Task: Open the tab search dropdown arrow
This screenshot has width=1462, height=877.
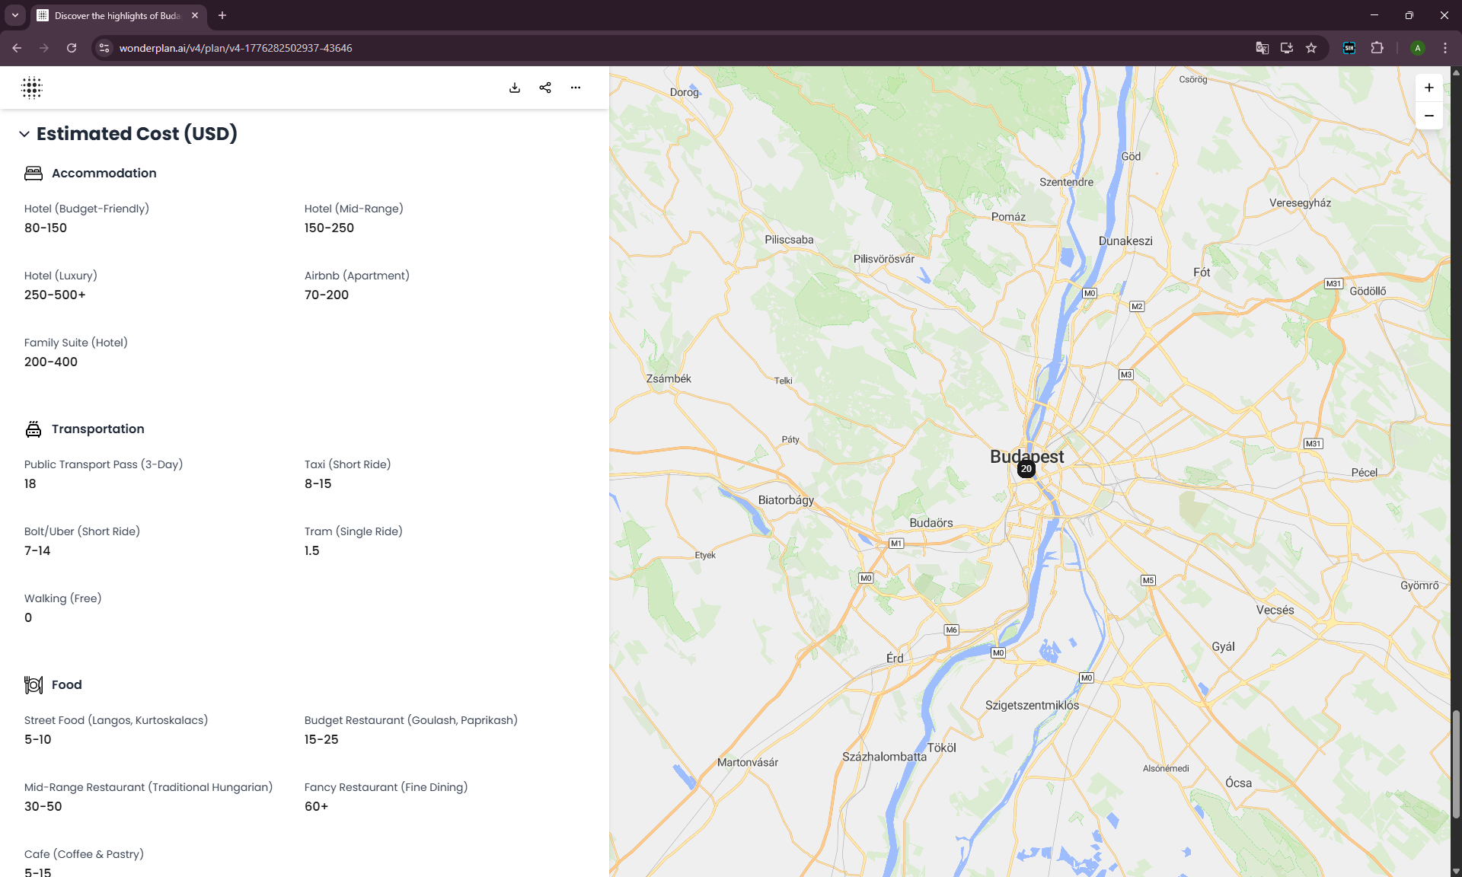Action: (14, 15)
